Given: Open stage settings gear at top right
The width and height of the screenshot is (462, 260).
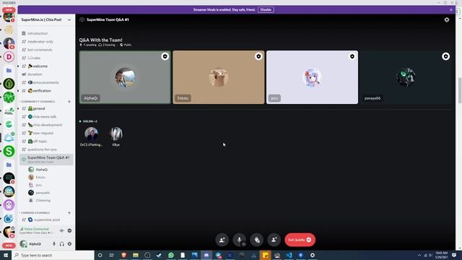Looking at the screenshot, I should click(447, 19).
